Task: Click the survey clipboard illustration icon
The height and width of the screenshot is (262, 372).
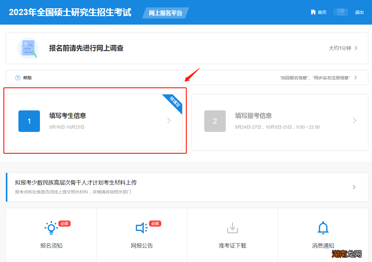Action: click(x=28, y=48)
